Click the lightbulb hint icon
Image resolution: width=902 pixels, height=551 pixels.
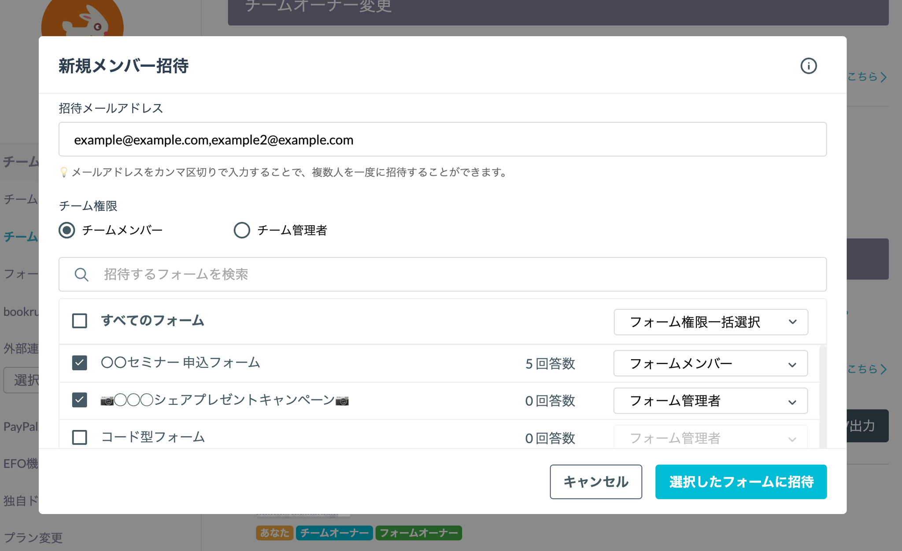64,172
